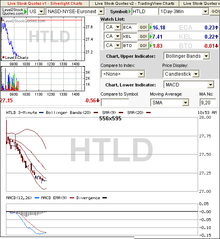Click the SMA(9) legend color swatch
220x239 pixels.
pos(121,113)
